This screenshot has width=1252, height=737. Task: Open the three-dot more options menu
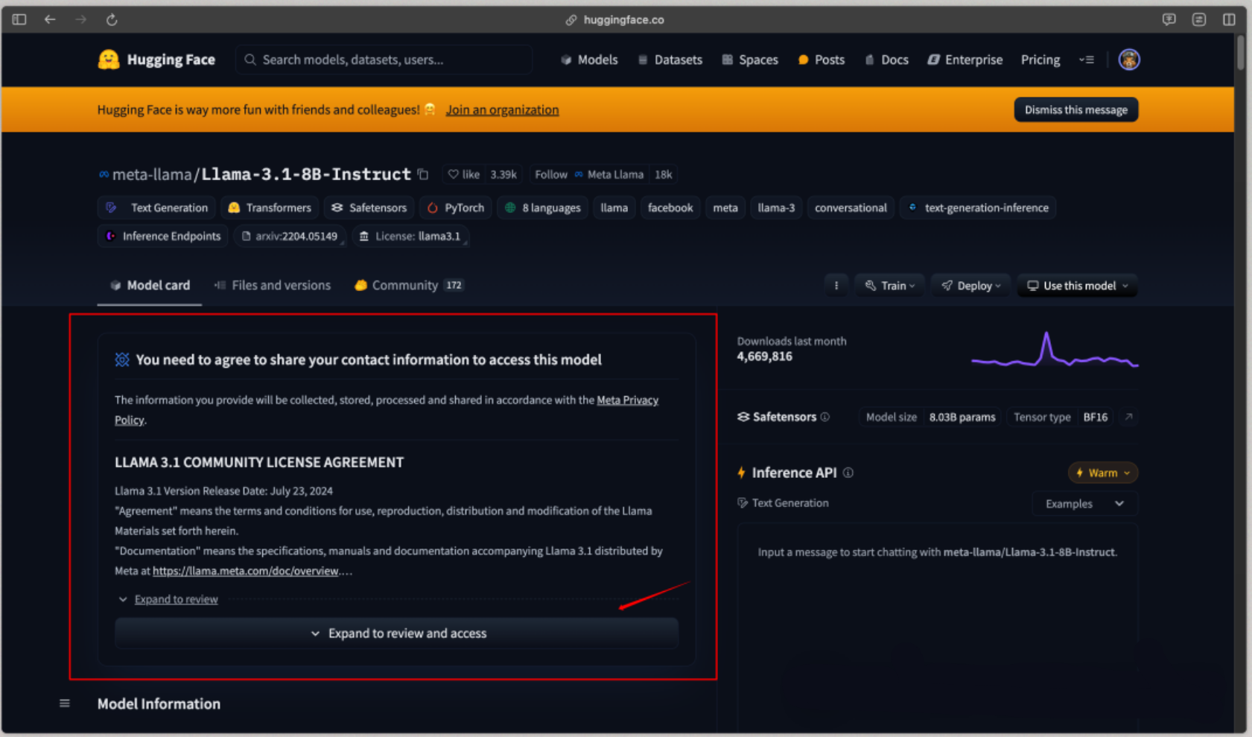click(836, 286)
